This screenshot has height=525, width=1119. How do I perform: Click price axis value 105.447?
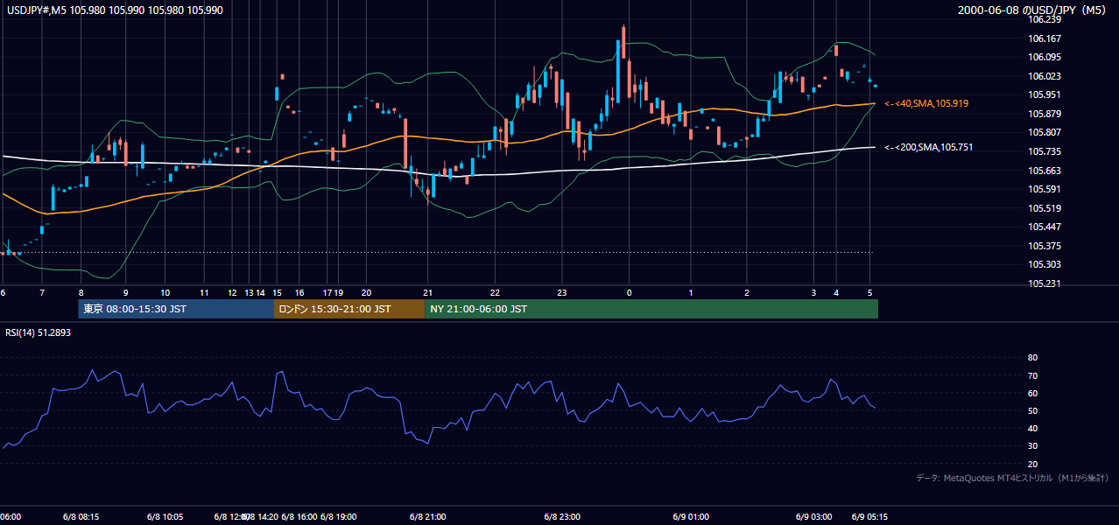pyautogui.click(x=1045, y=227)
